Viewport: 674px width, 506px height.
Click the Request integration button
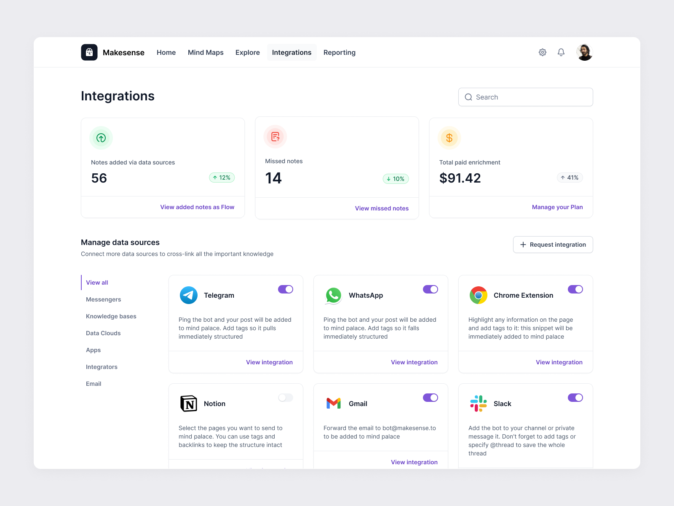click(x=553, y=245)
